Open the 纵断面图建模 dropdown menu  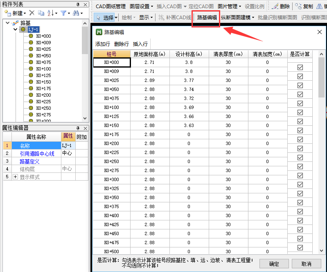point(237,18)
